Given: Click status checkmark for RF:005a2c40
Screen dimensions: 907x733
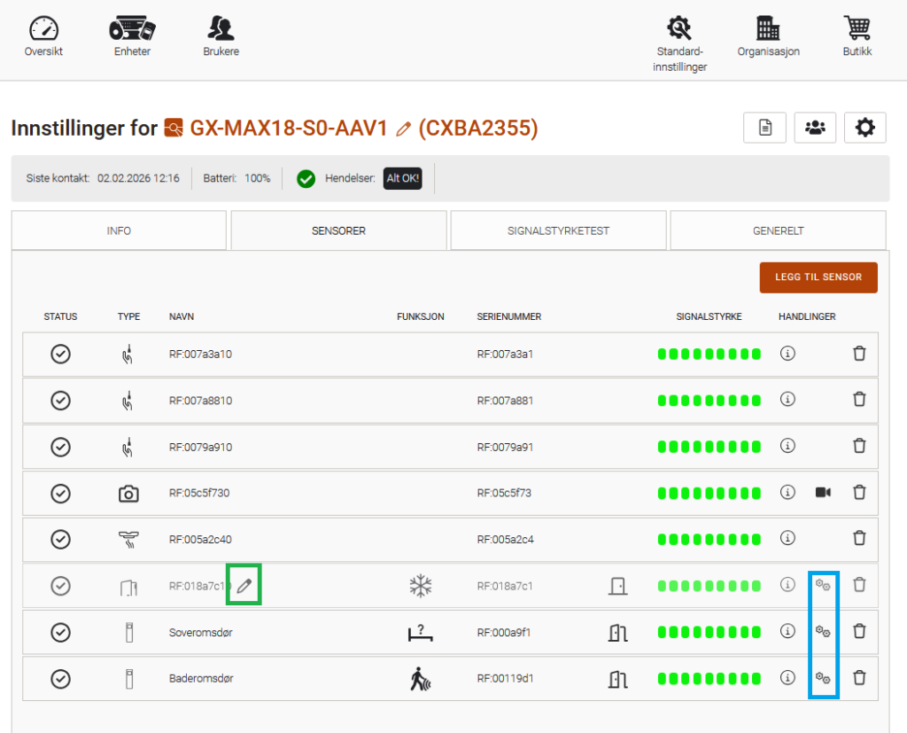Looking at the screenshot, I should coord(60,539).
